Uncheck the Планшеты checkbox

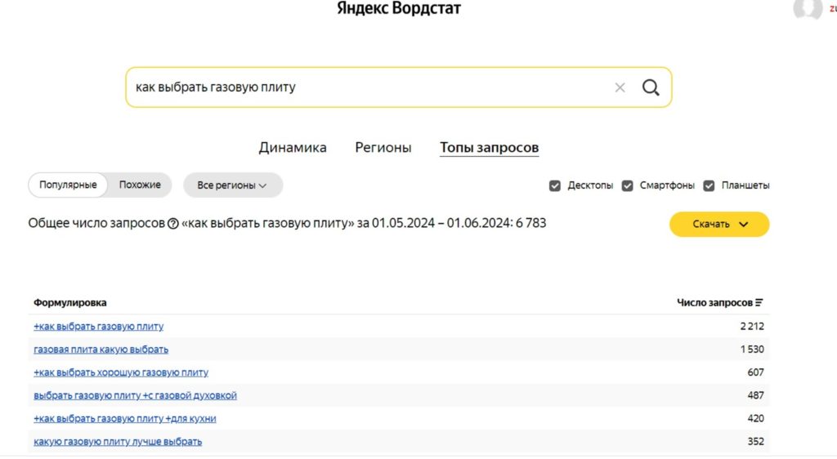coord(709,185)
